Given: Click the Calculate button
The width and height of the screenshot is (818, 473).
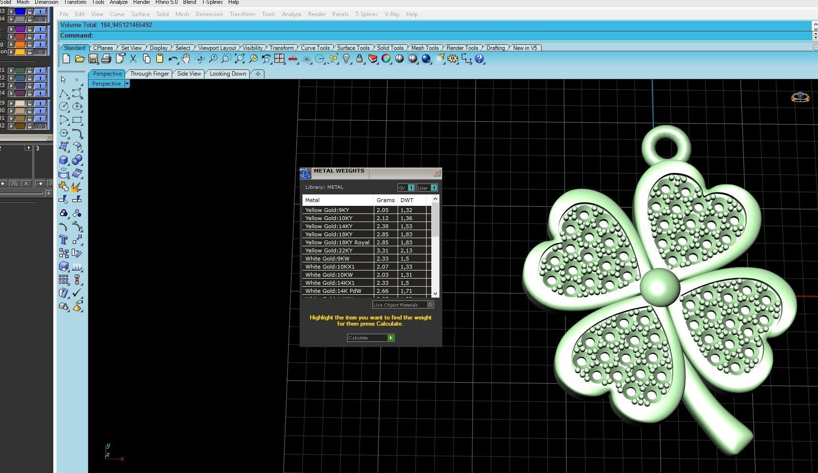Looking at the screenshot, I should [370, 338].
